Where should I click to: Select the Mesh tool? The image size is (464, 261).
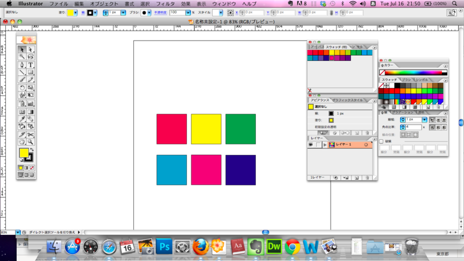tap(22, 112)
